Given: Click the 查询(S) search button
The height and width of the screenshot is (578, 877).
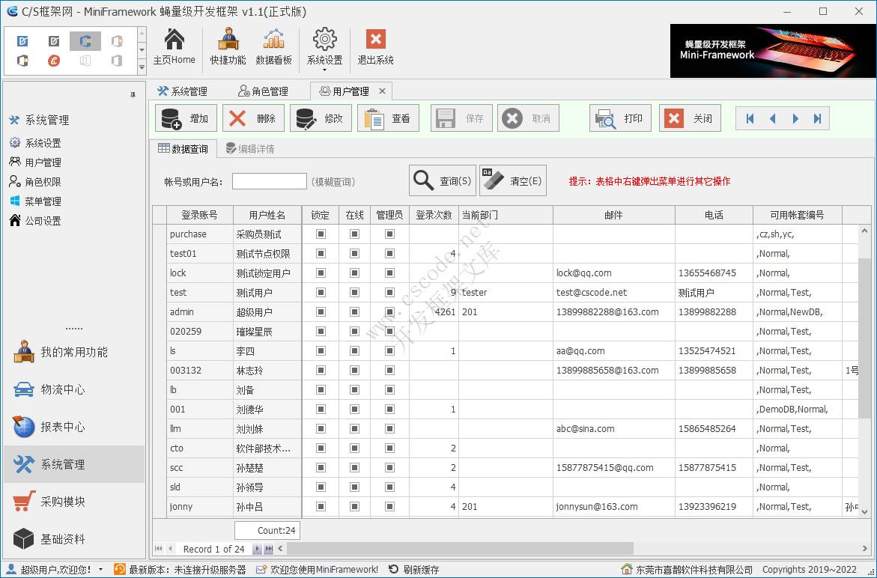Looking at the screenshot, I should 442,180.
